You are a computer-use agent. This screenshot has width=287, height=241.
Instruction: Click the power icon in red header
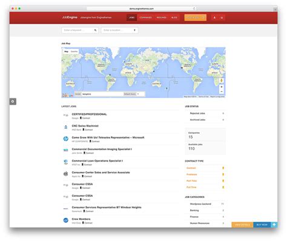click(222, 18)
